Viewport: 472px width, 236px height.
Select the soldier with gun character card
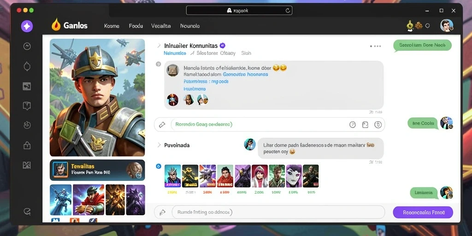pyautogui.click(x=311, y=176)
